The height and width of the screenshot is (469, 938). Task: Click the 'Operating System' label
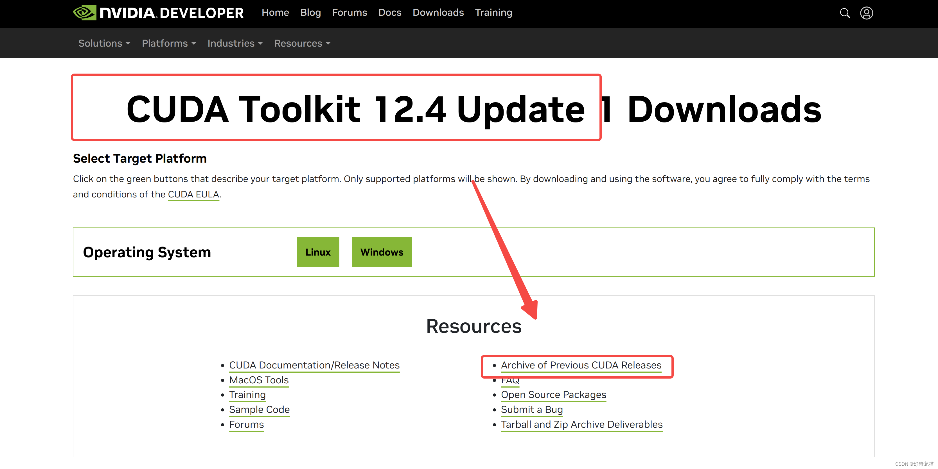pyautogui.click(x=147, y=252)
